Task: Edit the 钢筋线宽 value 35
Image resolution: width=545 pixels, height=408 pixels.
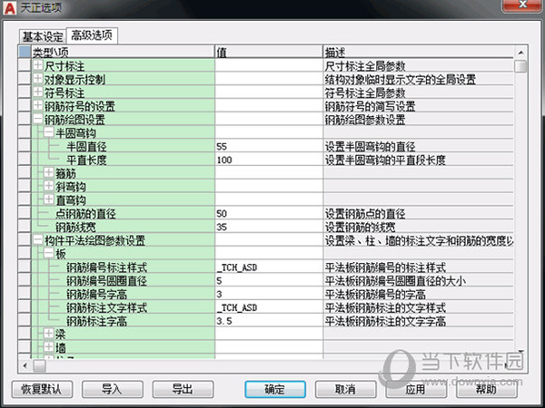Action: (x=269, y=227)
